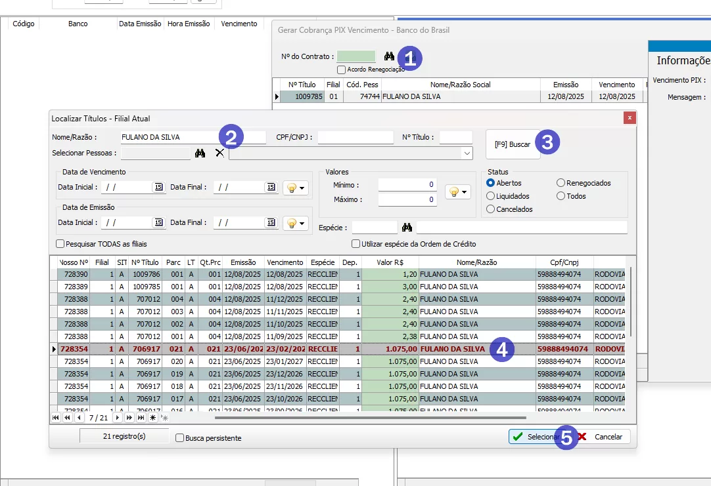Tick the Acordo Renegociação checkbox
This screenshot has height=486, width=711.
coord(341,70)
